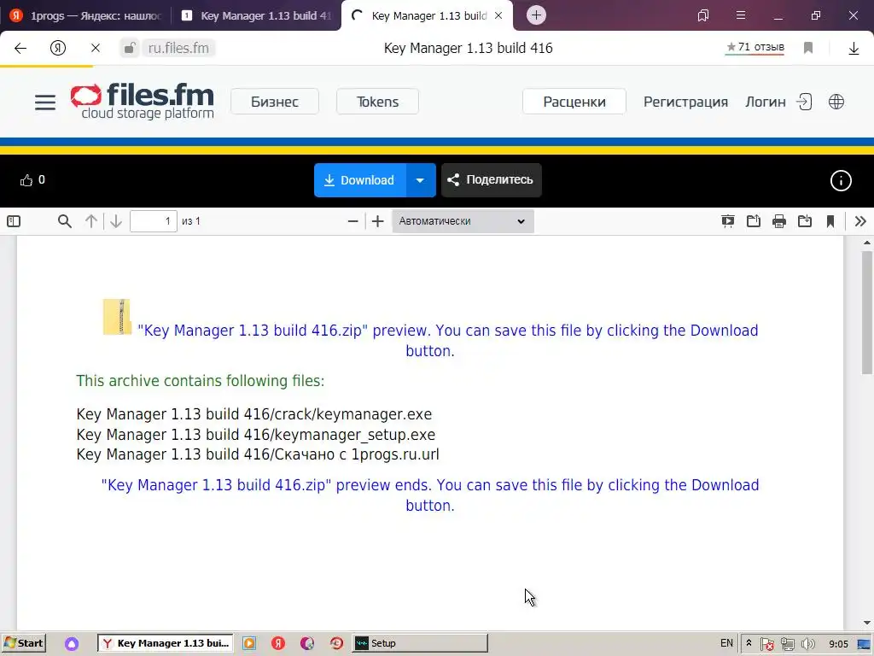Zoom out with the minus button

coord(353,221)
